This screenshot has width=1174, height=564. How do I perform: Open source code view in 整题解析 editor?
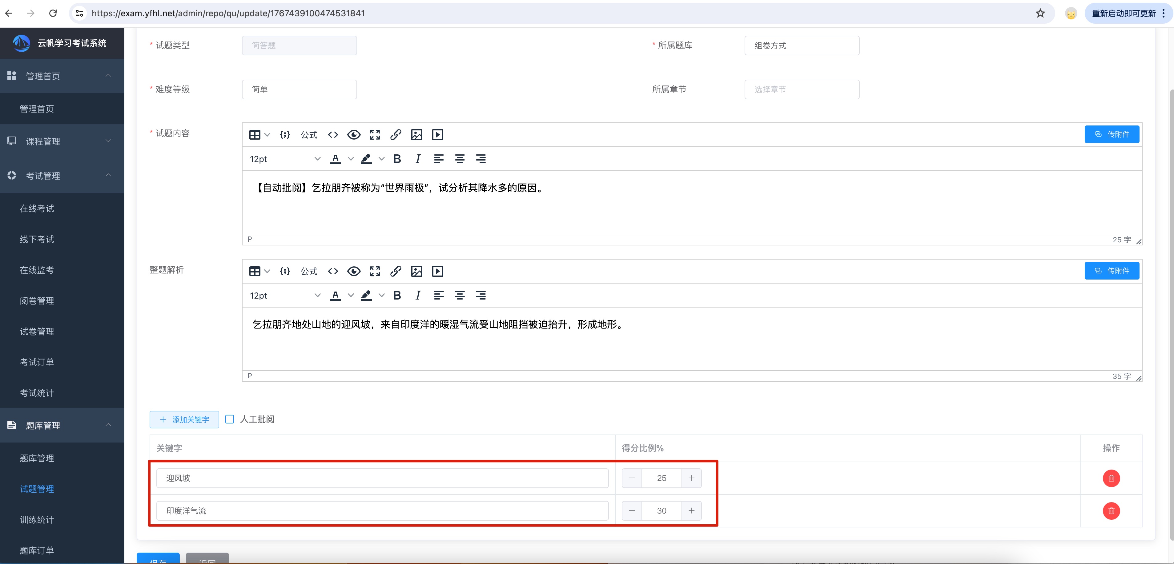click(333, 271)
